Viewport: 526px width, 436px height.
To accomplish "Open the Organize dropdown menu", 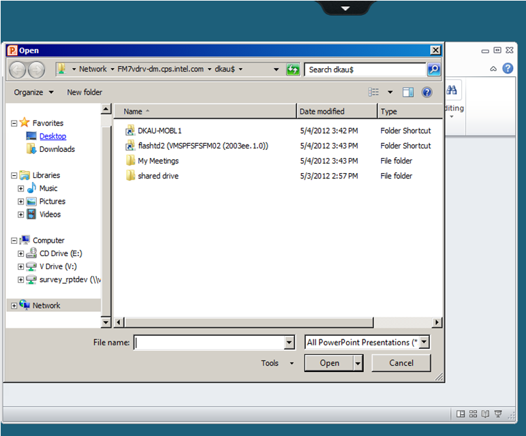I will click(x=33, y=92).
